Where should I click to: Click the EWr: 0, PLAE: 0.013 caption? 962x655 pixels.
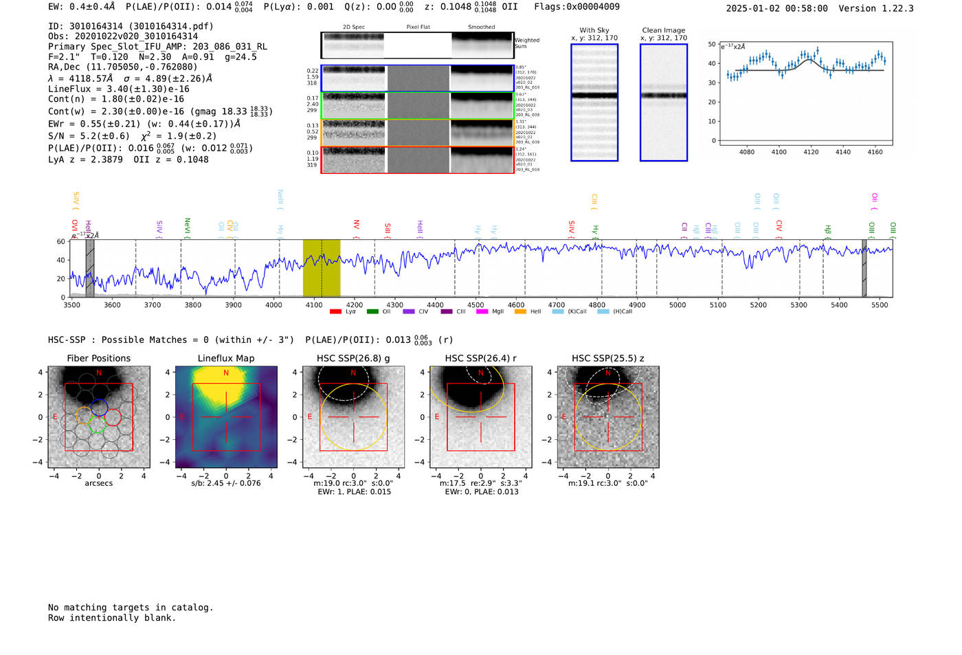pyautogui.click(x=482, y=491)
